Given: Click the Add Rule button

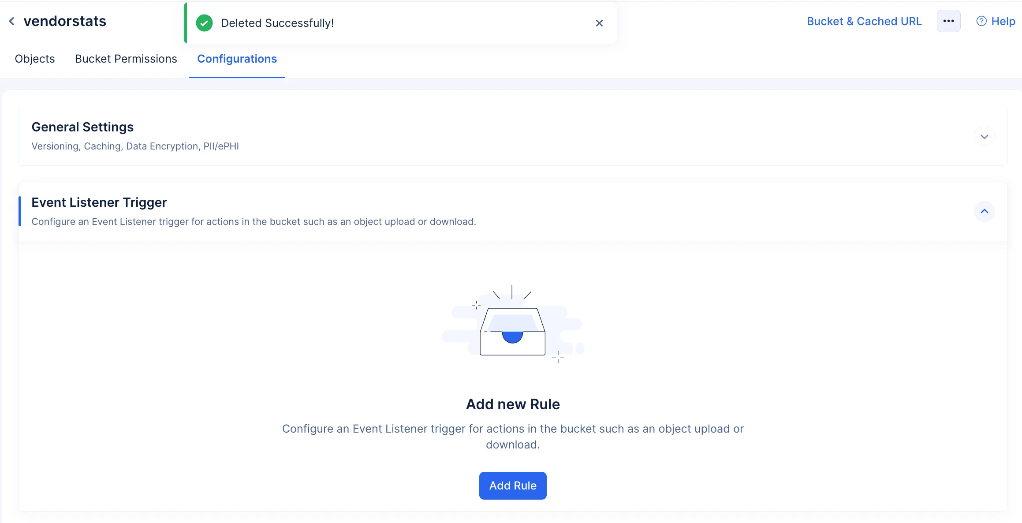Looking at the screenshot, I should click(x=513, y=486).
